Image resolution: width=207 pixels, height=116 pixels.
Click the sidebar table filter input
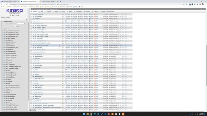pyautogui.click(x=15, y=24)
